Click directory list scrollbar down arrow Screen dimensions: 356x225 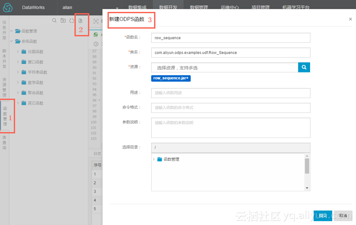[307, 188]
